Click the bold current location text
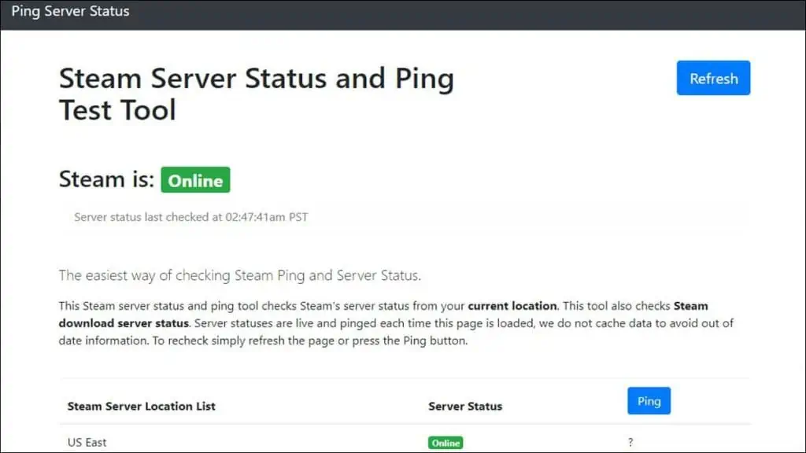Viewport: 806px width, 453px height. click(512, 305)
